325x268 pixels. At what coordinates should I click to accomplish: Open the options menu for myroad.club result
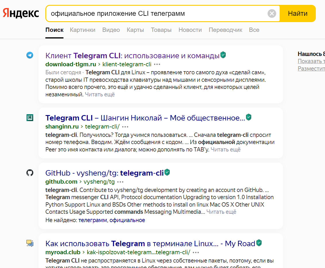[x=196, y=252]
